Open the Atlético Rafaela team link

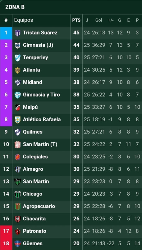click(42, 119)
